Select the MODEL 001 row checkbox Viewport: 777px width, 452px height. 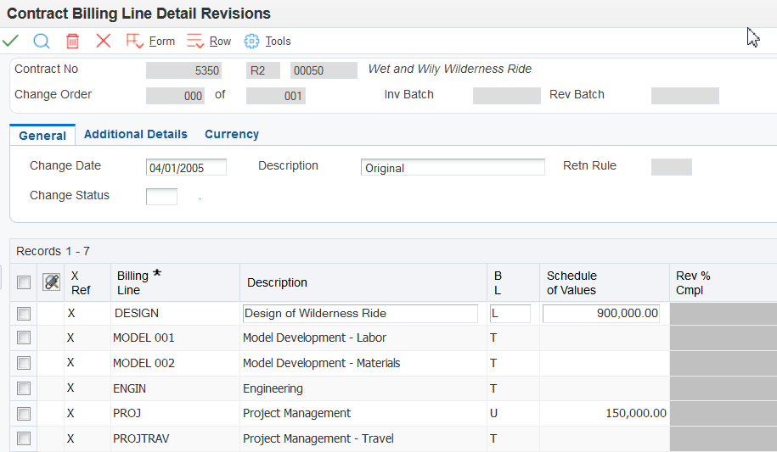[24, 338]
